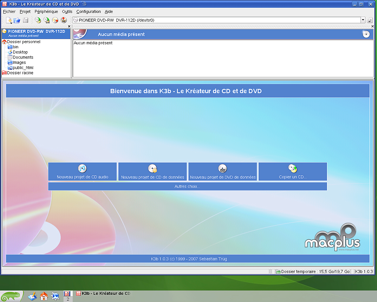
Task: Click the Autres choix... button
Action: pyautogui.click(x=187, y=186)
